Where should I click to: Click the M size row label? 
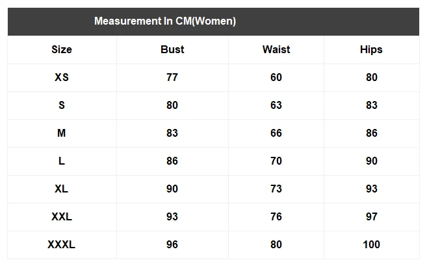point(62,133)
